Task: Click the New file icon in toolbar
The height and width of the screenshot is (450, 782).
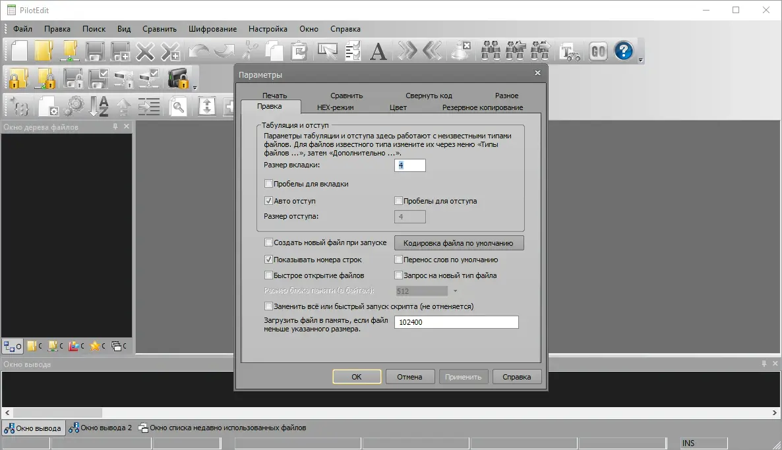Action: [18, 51]
